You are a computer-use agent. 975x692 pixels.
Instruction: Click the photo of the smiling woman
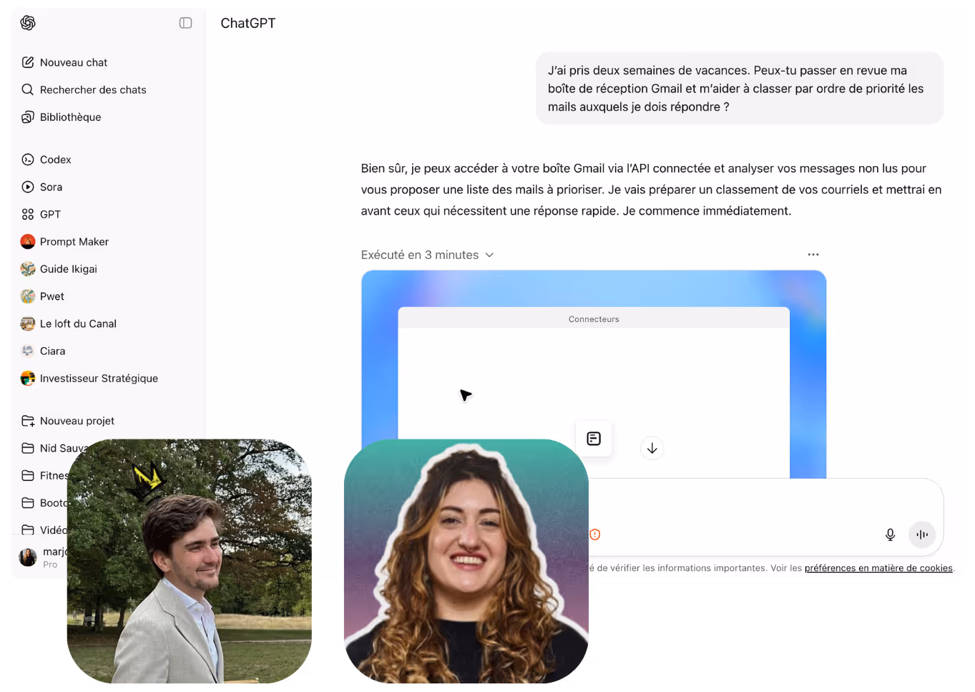pos(466,561)
